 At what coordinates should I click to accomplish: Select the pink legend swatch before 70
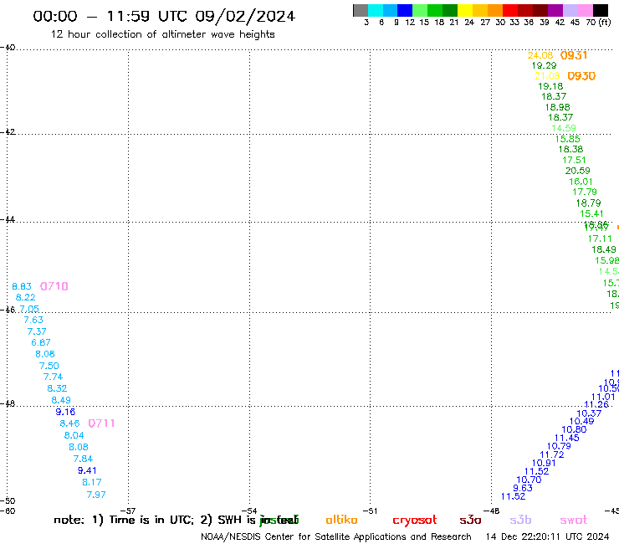pos(586,10)
